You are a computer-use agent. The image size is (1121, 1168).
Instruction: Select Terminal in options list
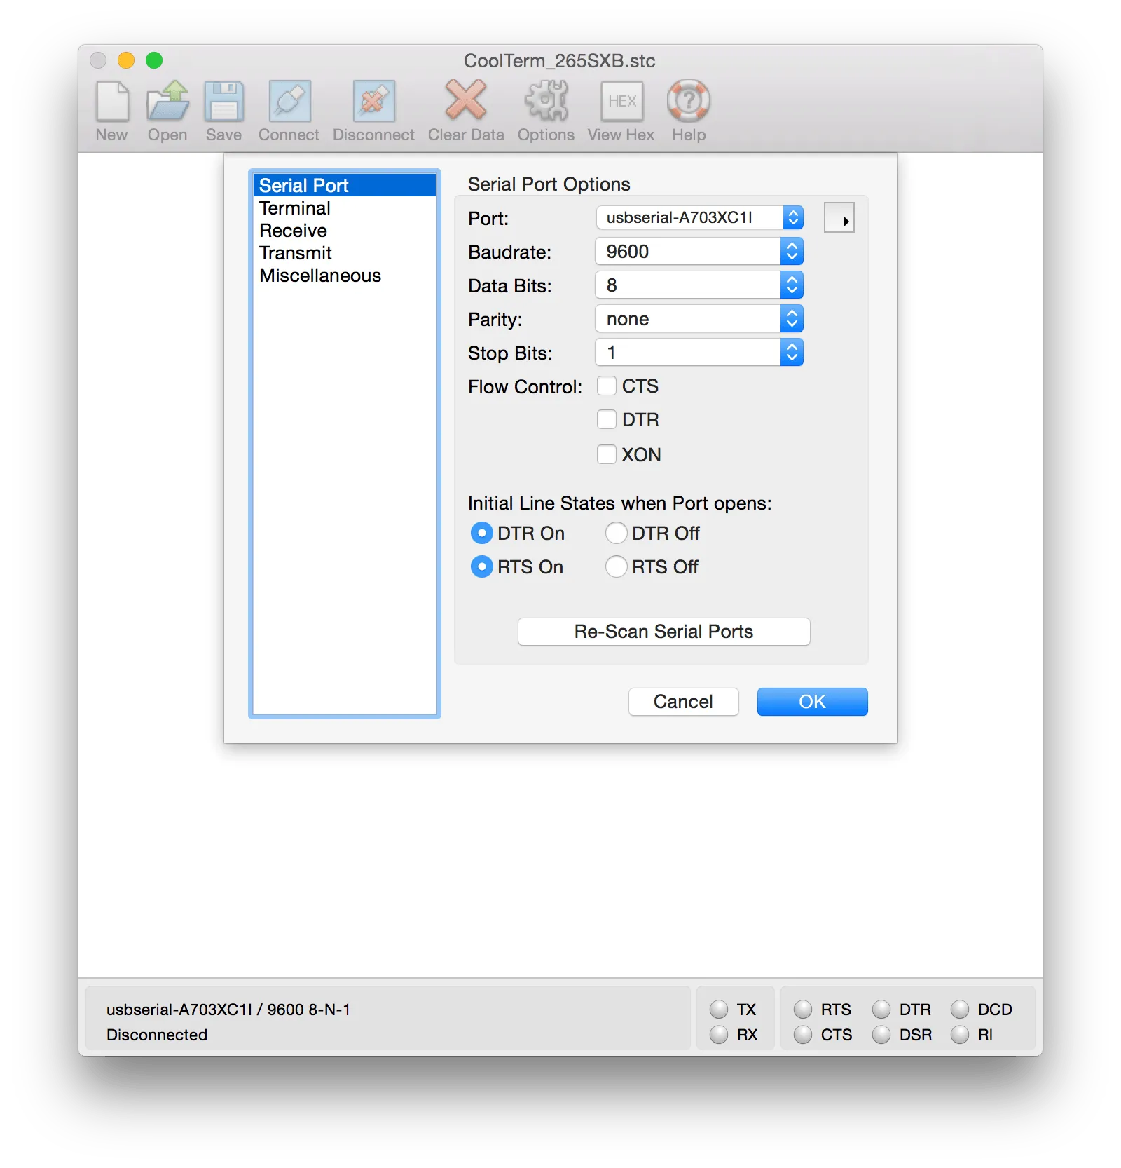pos(345,208)
